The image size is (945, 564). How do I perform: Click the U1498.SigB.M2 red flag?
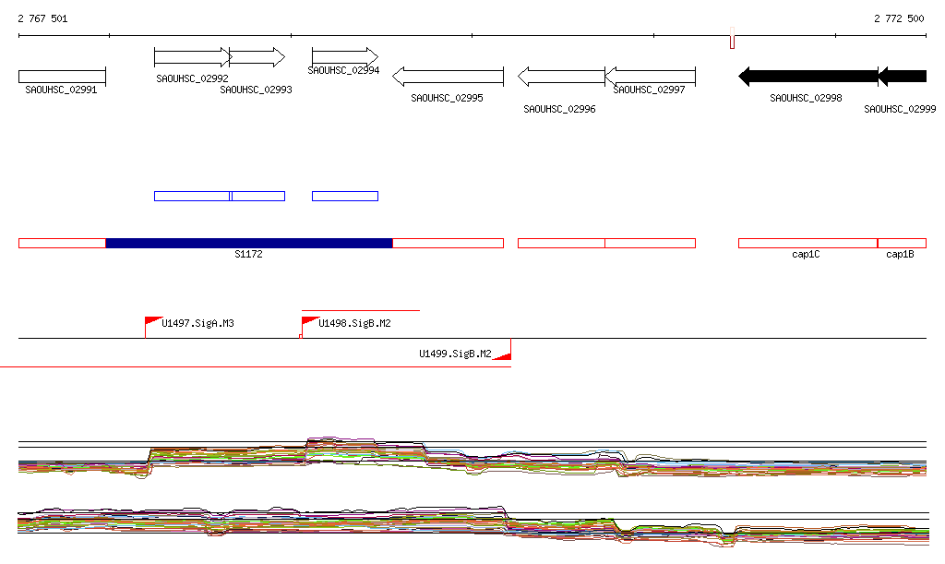click(310, 321)
